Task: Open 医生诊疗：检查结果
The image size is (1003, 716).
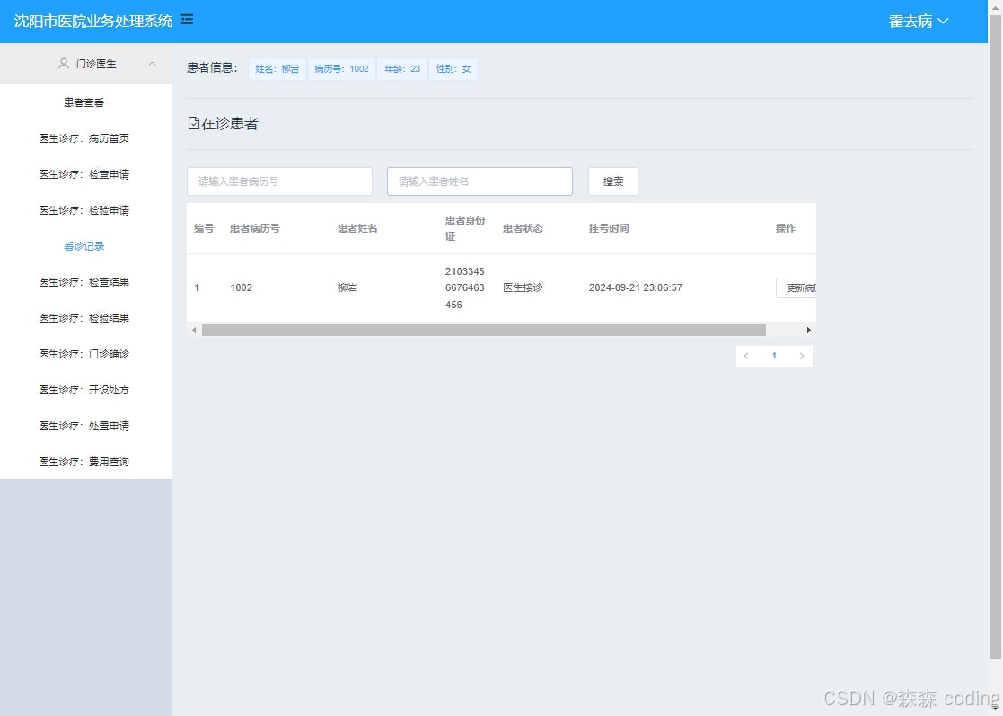Action: point(84,281)
